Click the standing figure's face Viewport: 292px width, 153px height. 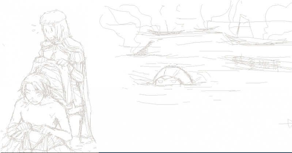coord(50,32)
